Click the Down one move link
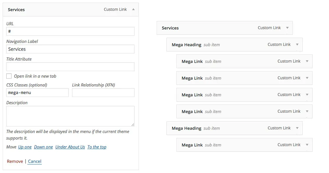The image size is (329, 173). click(43, 147)
